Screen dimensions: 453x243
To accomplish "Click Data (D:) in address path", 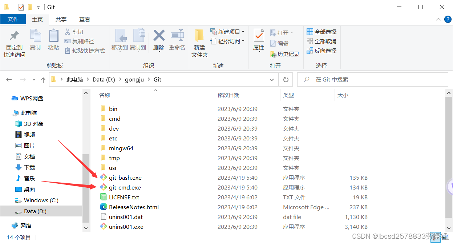I will (104, 80).
